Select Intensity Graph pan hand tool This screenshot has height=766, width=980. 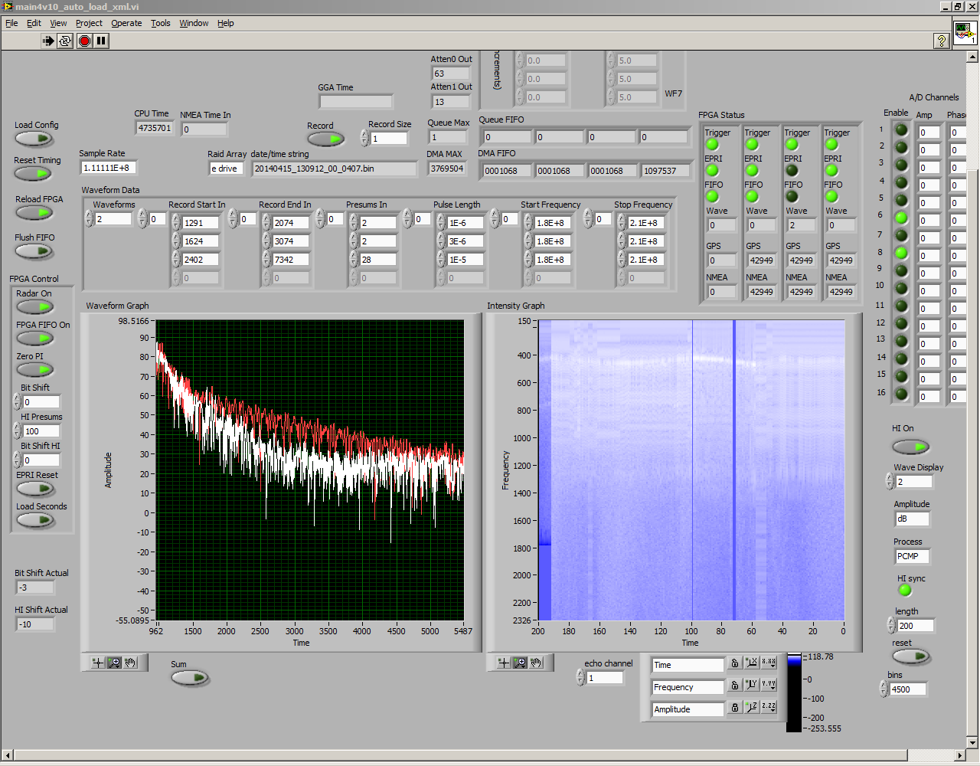click(x=537, y=663)
